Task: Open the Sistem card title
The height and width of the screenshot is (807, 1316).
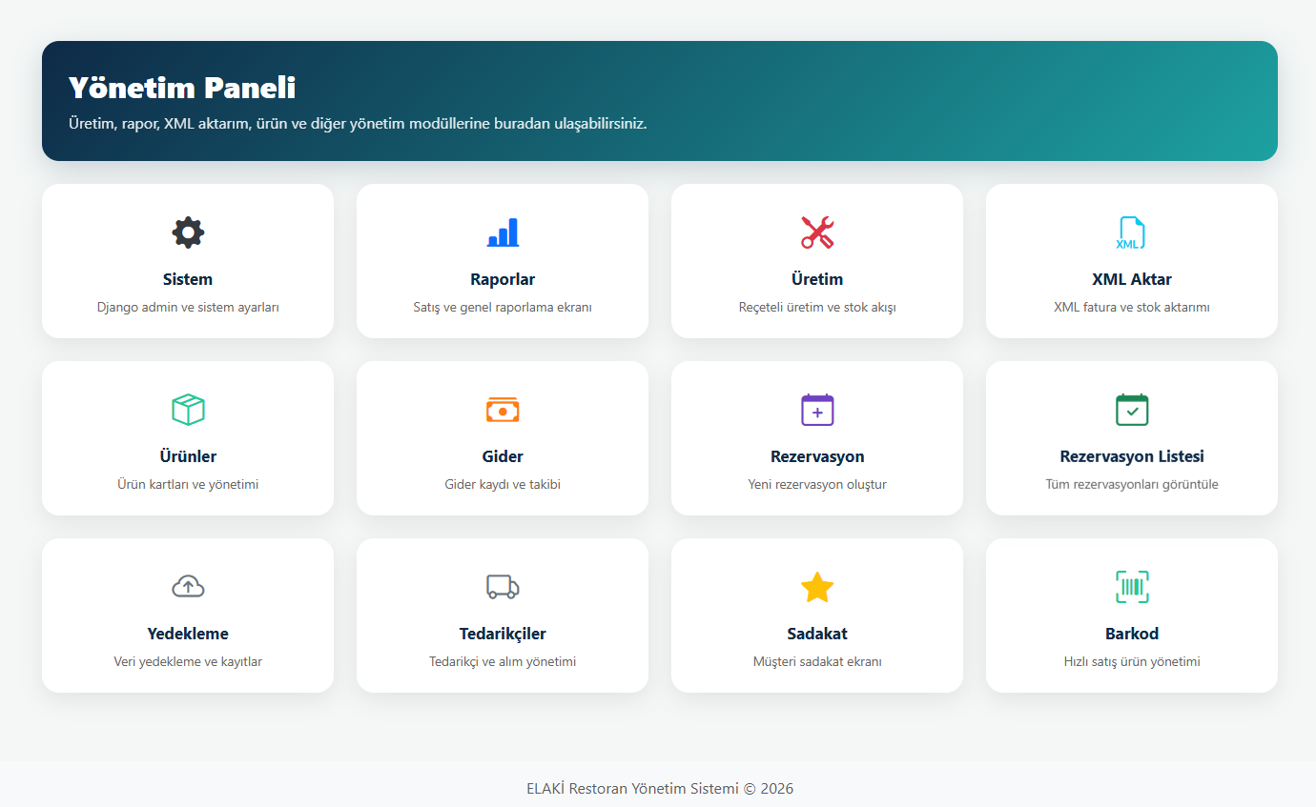Action: point(188,279)
